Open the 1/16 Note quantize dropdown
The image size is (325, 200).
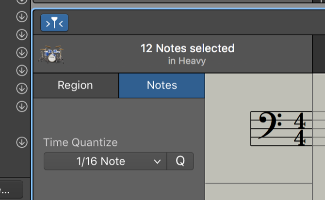pos(105,161)
